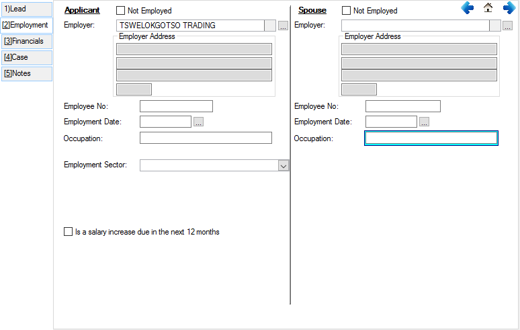Expand the Employment Sector dropdown

tap(283, 165)
